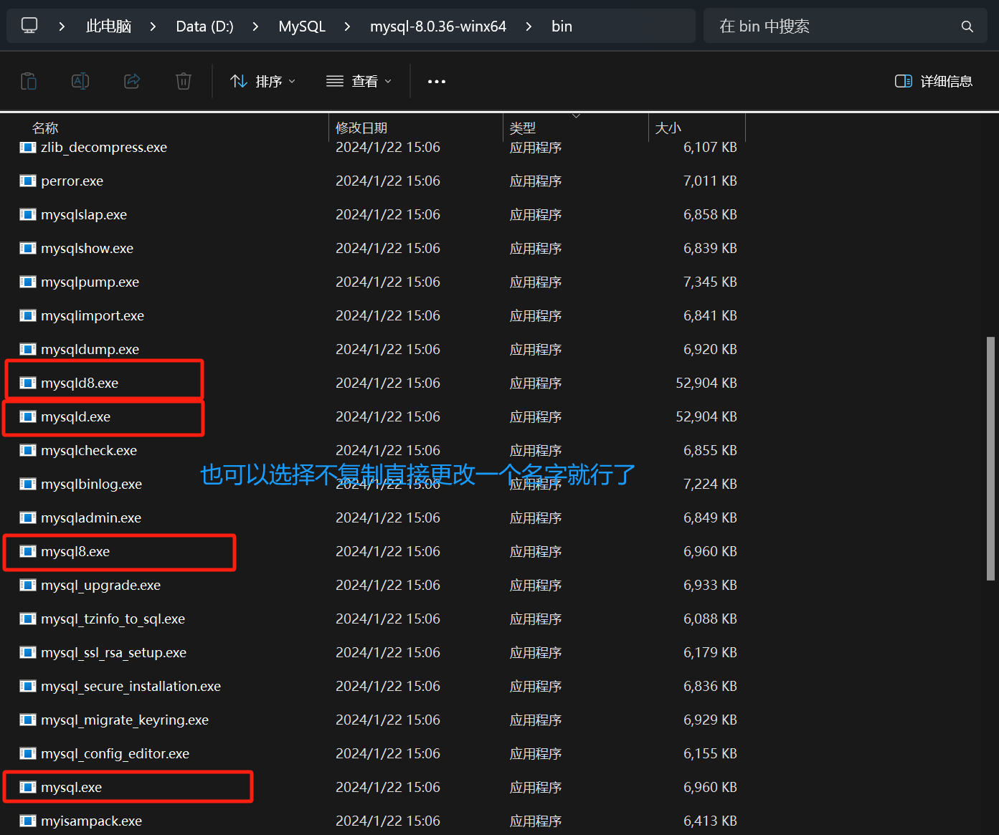Click the rename icon in the toolbar
The height and width of the screenshot is (835, 999).
[80, 81]
